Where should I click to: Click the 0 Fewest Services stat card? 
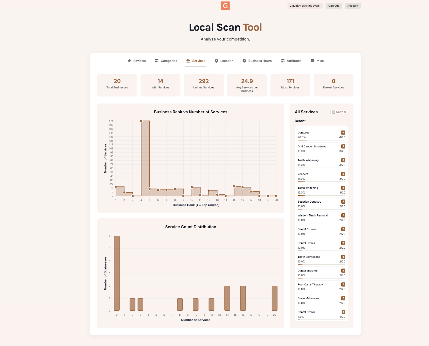(334, 85)
